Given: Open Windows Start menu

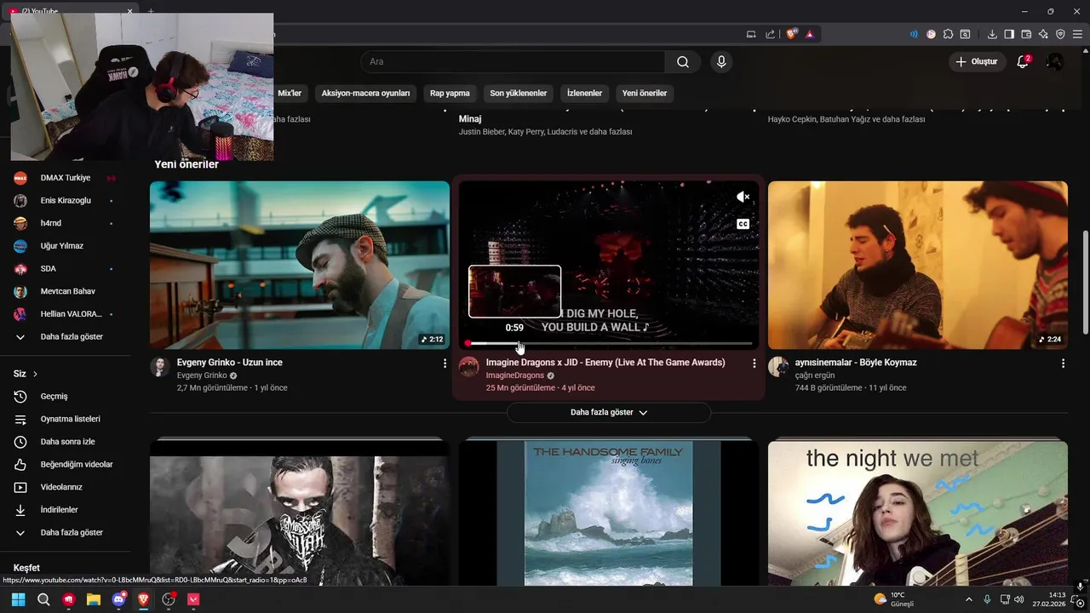Looking at the screenshot, I should (18, 599).
